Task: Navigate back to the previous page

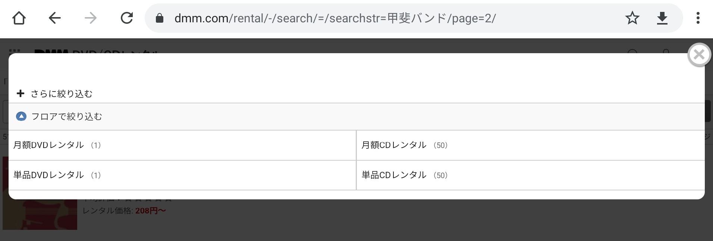Action: tap(54, 18)
